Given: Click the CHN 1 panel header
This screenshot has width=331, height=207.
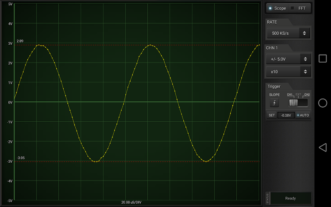Looking at the screenshot, I should coord(272,48).
